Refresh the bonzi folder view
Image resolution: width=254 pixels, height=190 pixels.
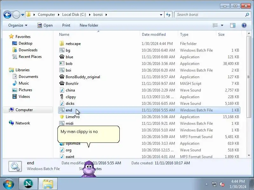(x=168, y=15)
